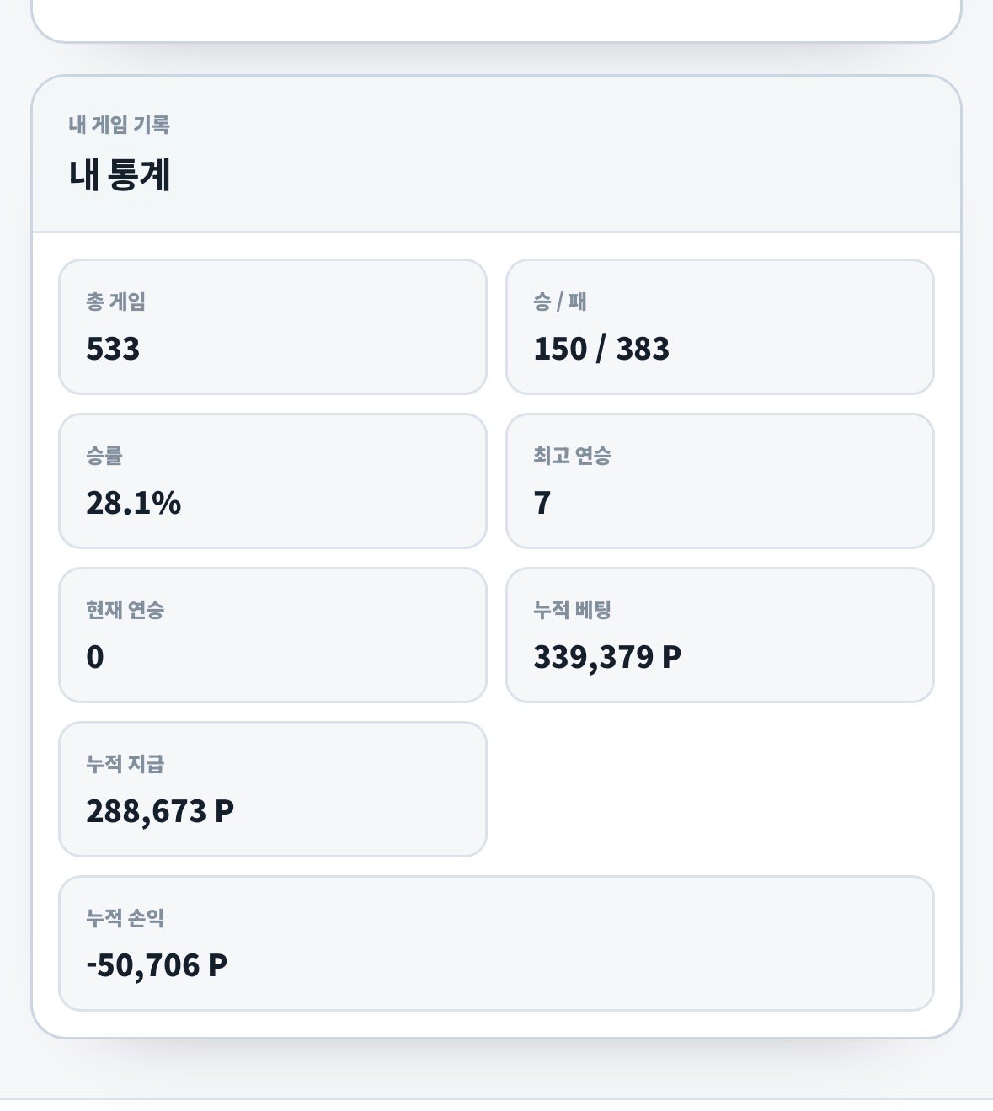Image resolution: width=993 pixels, height=1111 pixels.
Task: Click the 288,673 P amount
Action: coord(160,811)
